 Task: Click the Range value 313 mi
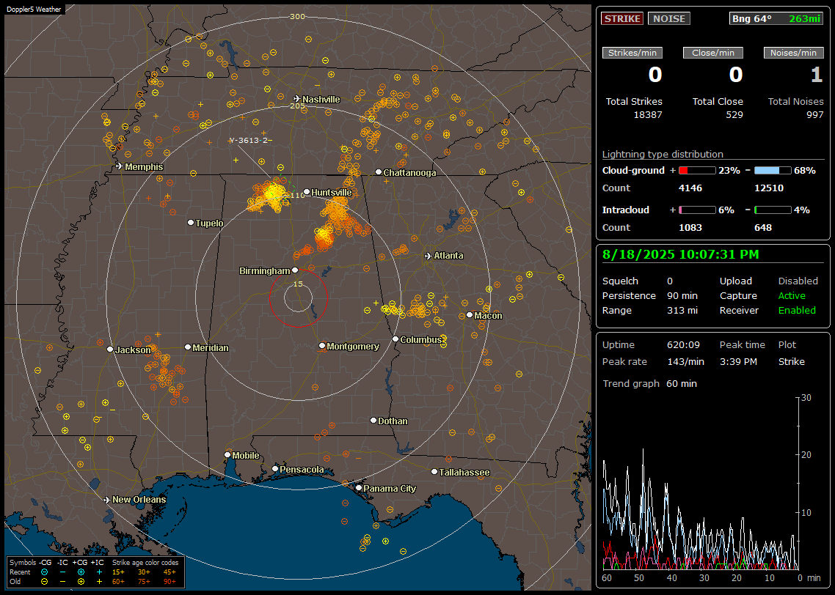[x=682, y=311]
